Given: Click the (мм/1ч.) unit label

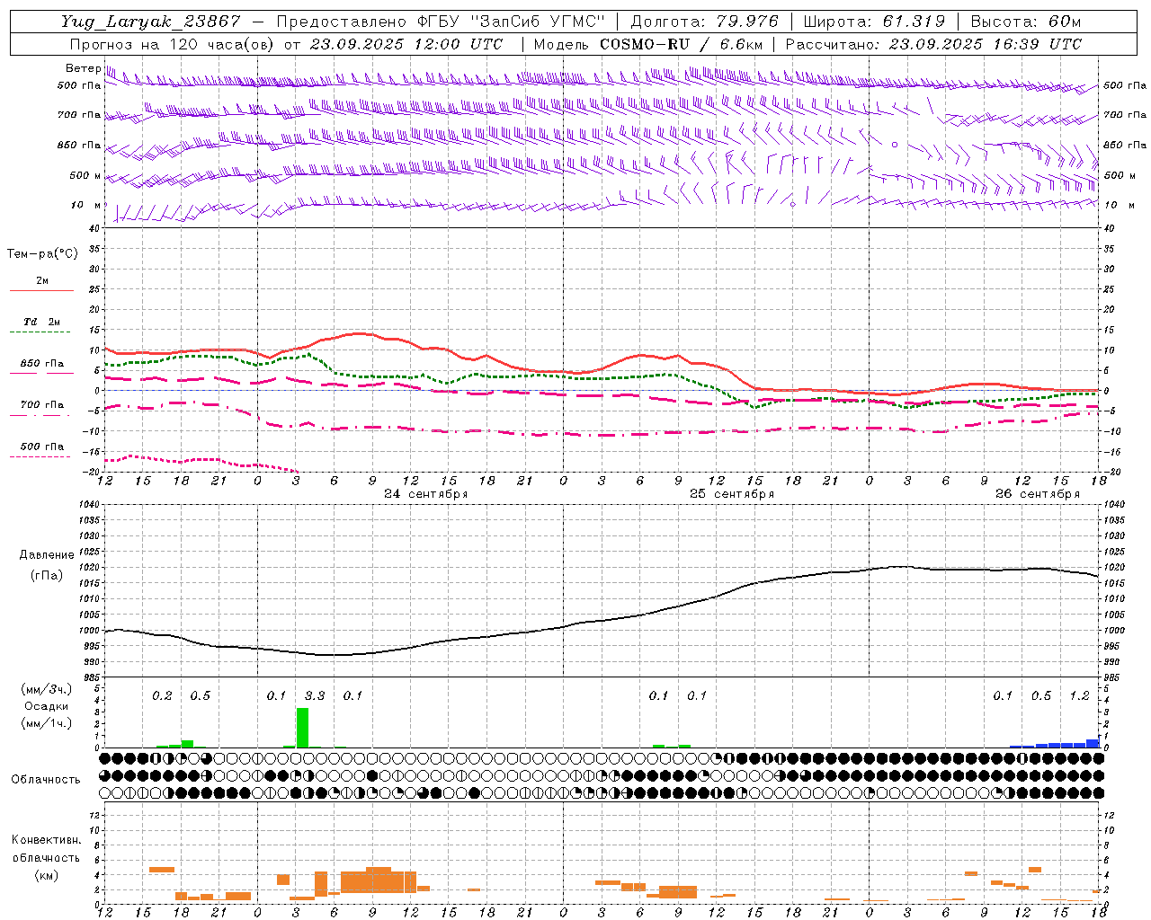Looking at the screenshot, I should [x=47, y=722].
